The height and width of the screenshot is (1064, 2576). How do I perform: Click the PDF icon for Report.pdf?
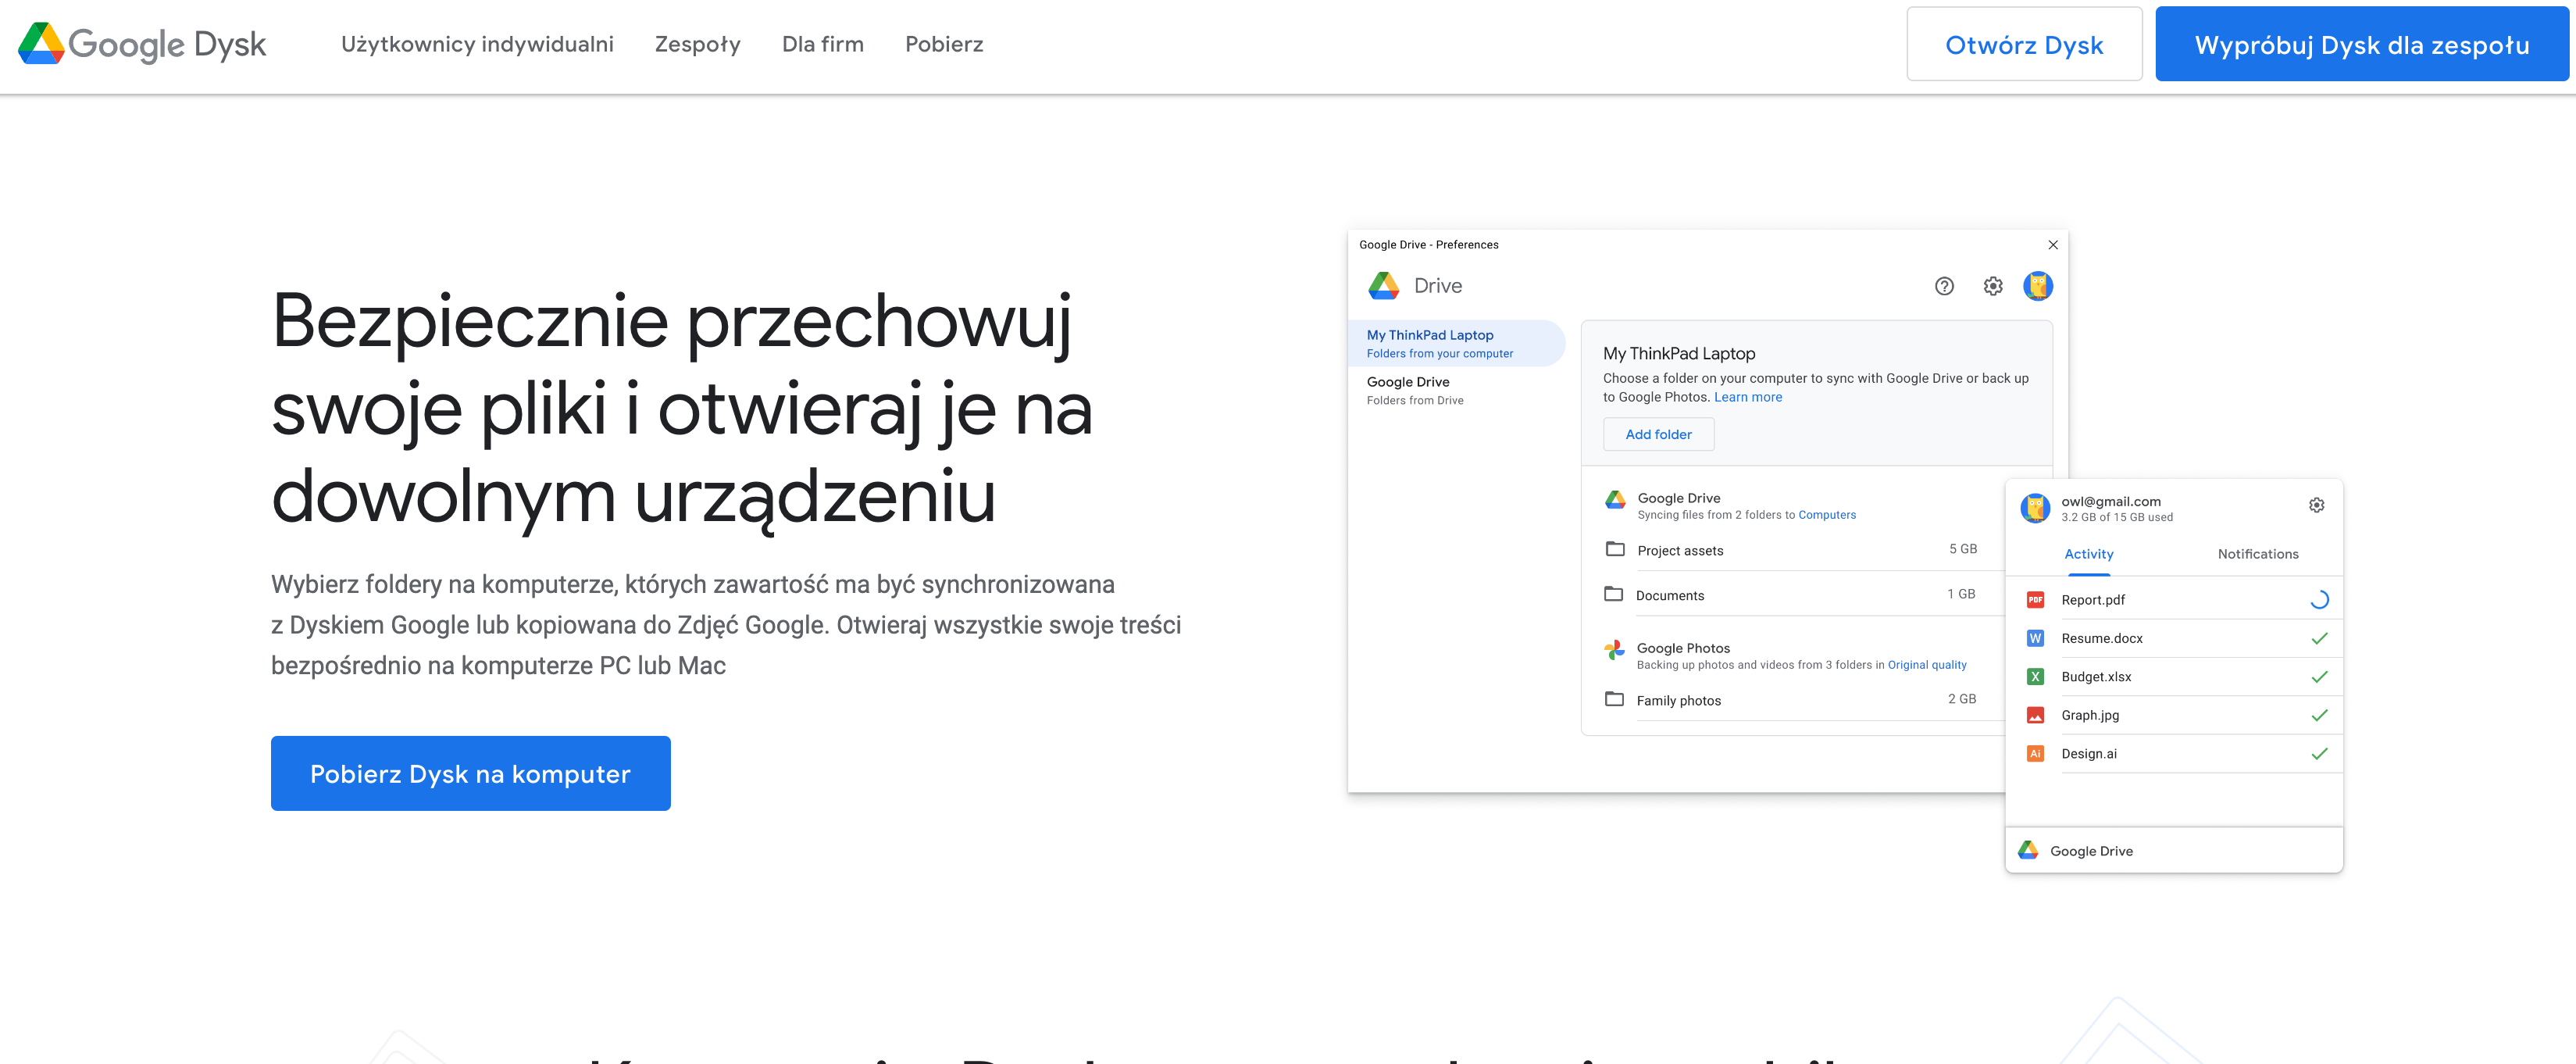pos(2034,600)
